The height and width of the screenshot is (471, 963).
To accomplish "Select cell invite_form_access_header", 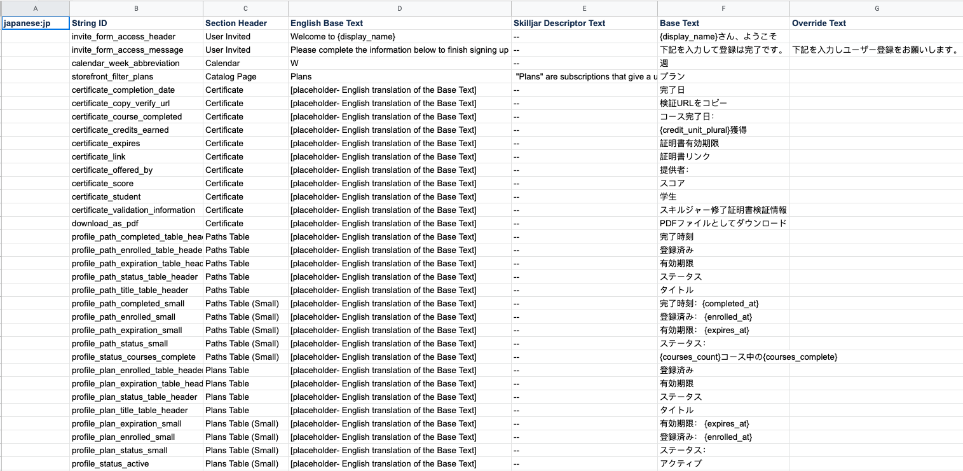I will point(137,37).
